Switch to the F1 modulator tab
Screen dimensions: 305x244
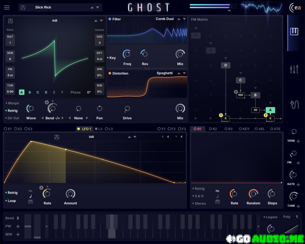pyautogui.click(x=161, y=129)
